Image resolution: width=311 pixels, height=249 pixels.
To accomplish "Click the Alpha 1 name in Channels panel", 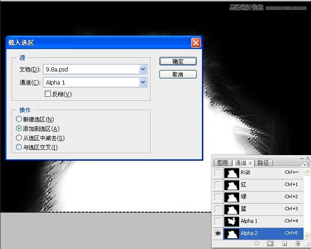I will [249, 221].
